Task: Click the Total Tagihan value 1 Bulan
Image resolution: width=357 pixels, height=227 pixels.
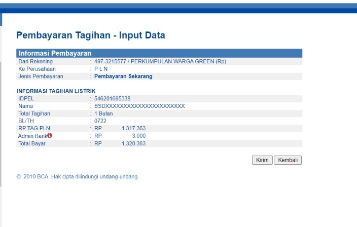Action: click(x=103, y=113)
